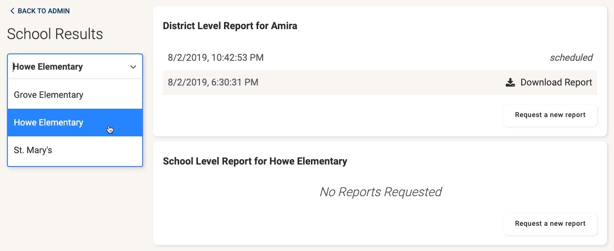Request a new district level report
614x251 pixels.
pos(550,115)
